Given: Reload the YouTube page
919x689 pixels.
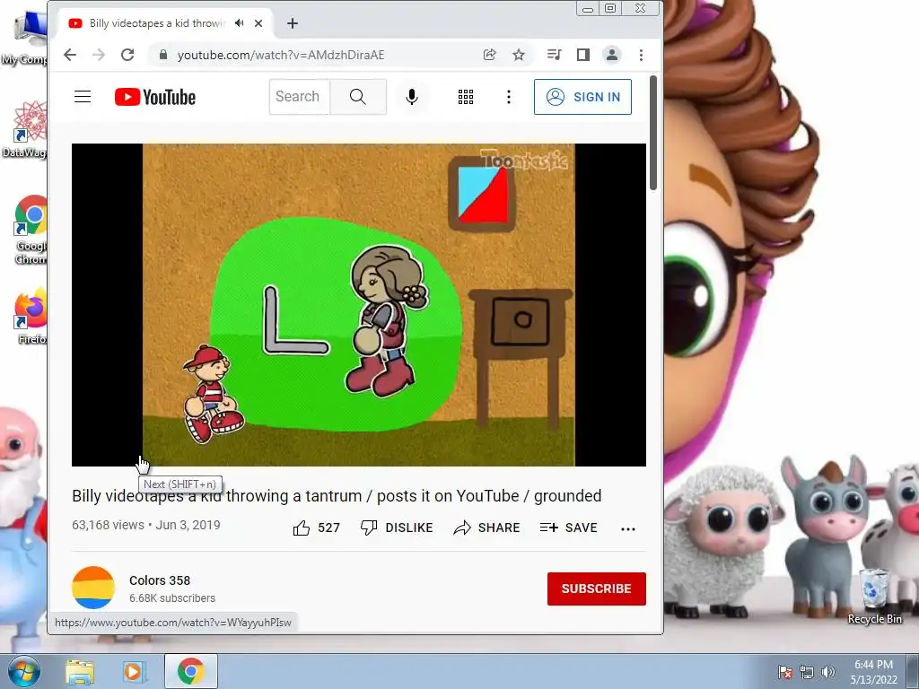Looking at the screenshot, I should tap(127, 55).
